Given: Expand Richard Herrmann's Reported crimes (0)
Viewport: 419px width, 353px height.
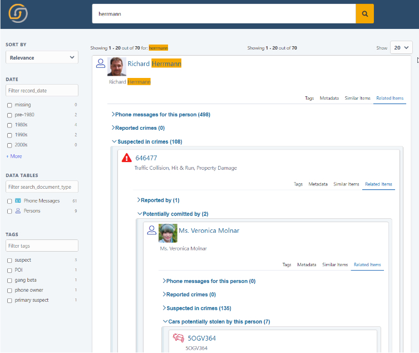Looking at the screenshot, I should pyautogui.click(x=138, y=128).
